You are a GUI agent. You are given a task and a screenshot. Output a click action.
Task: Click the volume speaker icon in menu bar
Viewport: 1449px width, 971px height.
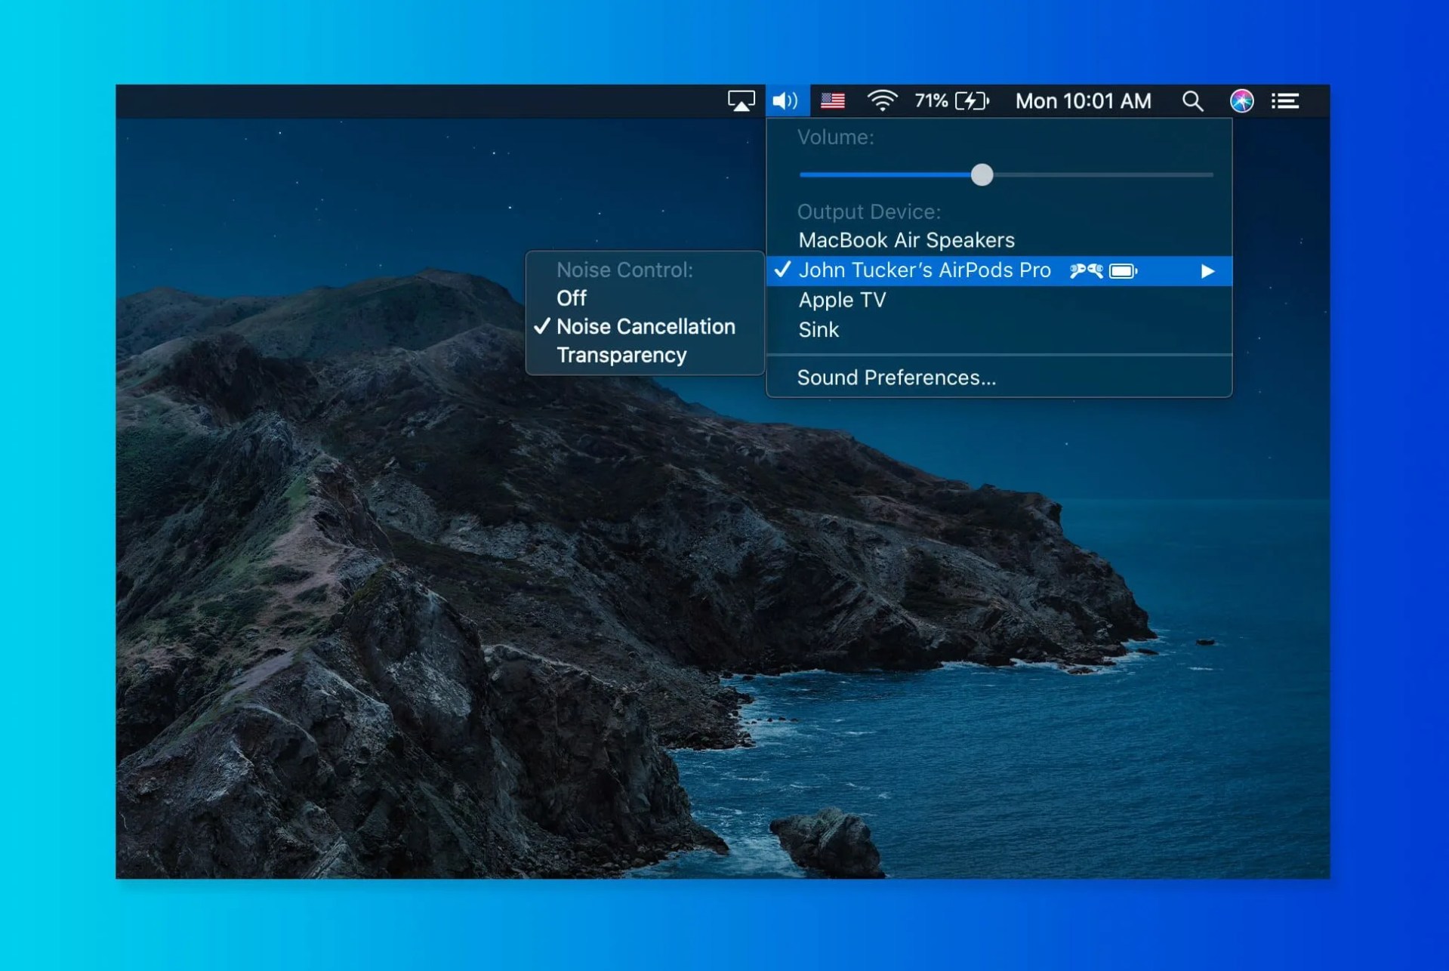coord(786,100)
